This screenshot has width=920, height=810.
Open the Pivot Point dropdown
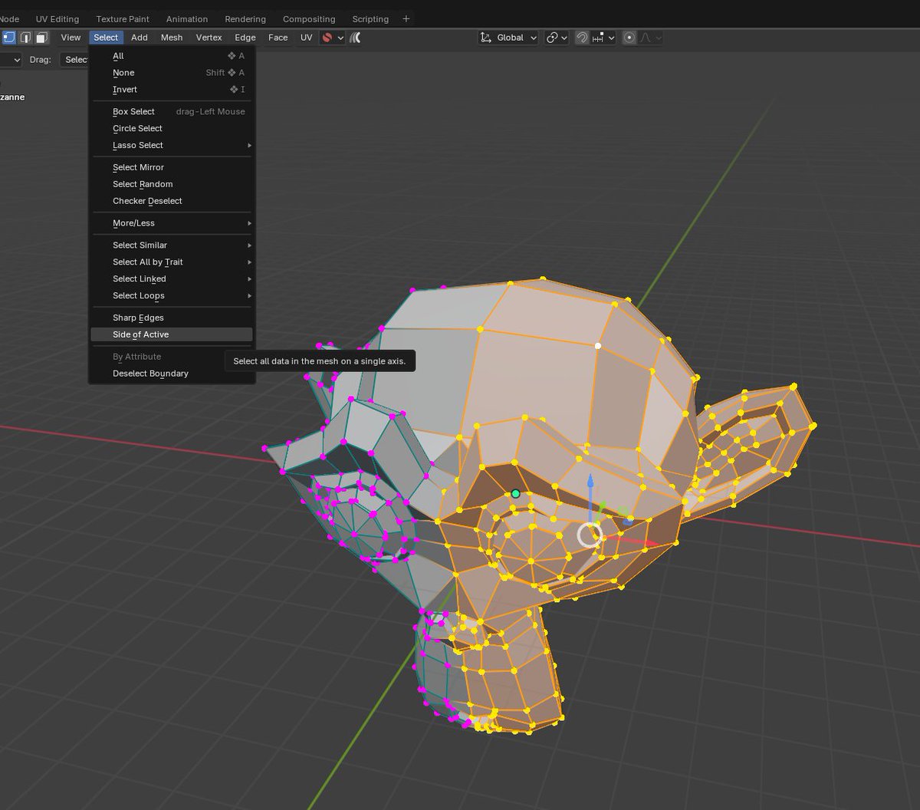pyautogui.click(x=557, y=38)
